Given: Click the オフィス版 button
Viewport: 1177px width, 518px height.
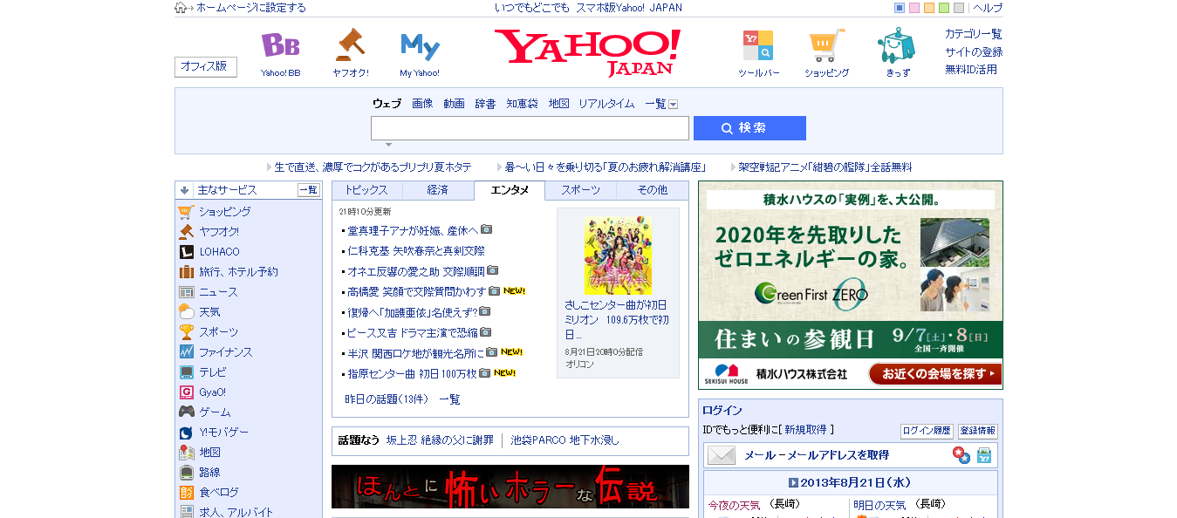Looking at the screenshot, I should click(x=206, y=66).
